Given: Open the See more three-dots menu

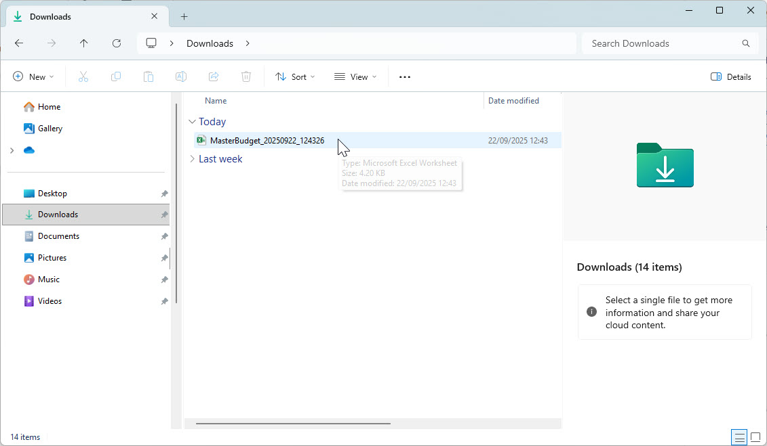Looking at the screenshot, I should pyautogui.click(x=405, y=77).
